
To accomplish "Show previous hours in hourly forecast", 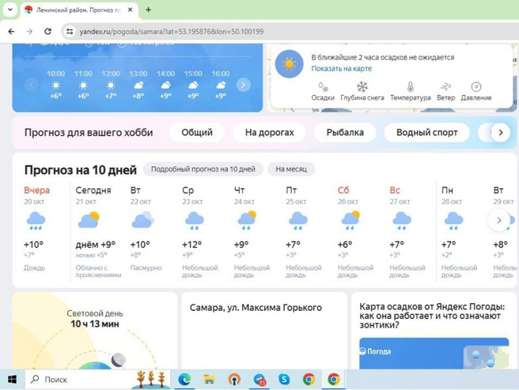I will point(32,85).
